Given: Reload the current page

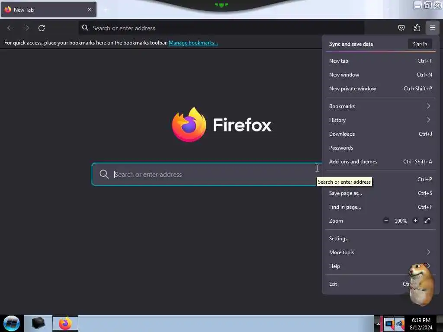Looking at the screenshot, I should tap(42, 28).
